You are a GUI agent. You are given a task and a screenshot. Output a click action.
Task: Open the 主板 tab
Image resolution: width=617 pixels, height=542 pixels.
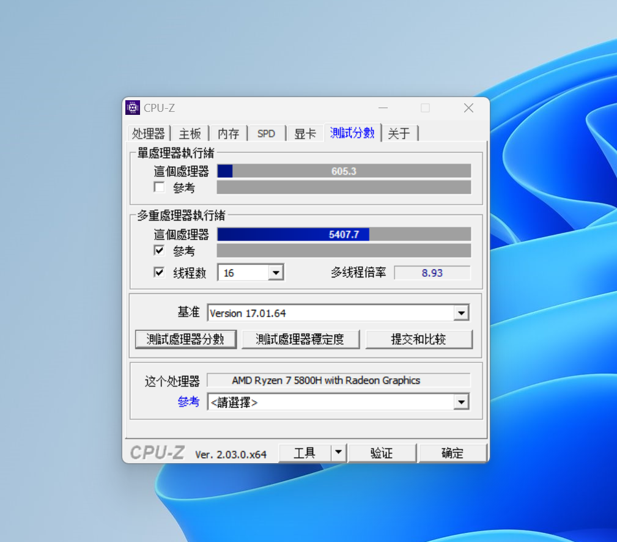tap(190, 133)
